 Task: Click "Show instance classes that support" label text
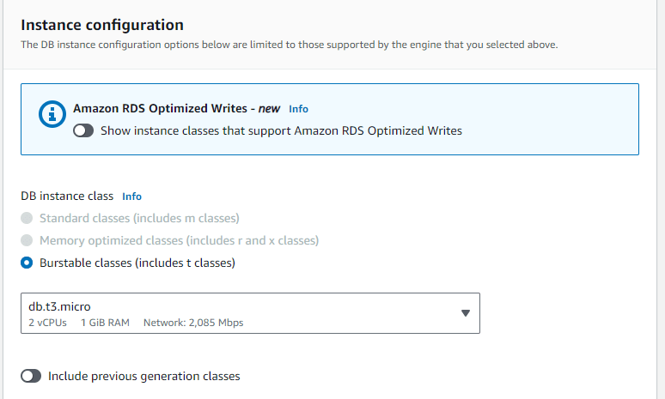[x=281, y=131]
